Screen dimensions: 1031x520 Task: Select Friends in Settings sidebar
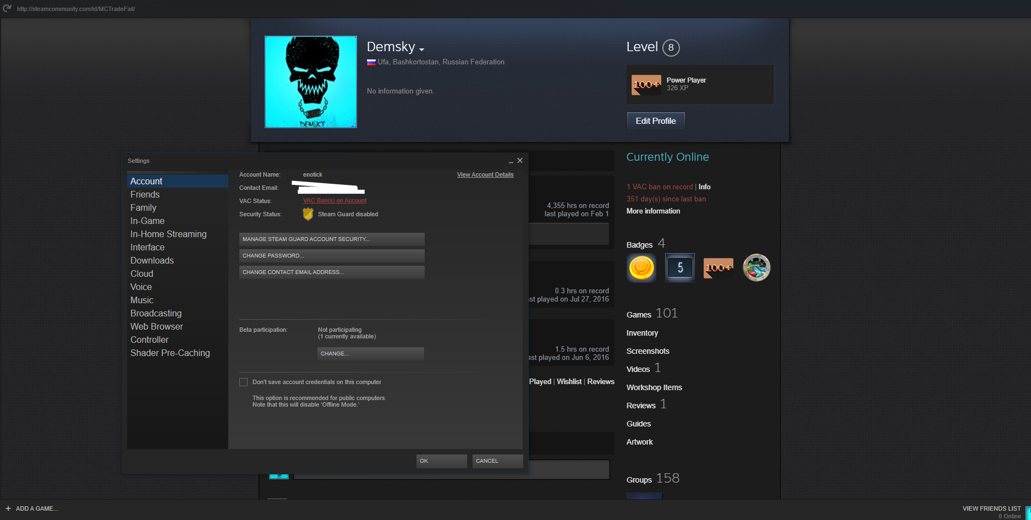178,194
